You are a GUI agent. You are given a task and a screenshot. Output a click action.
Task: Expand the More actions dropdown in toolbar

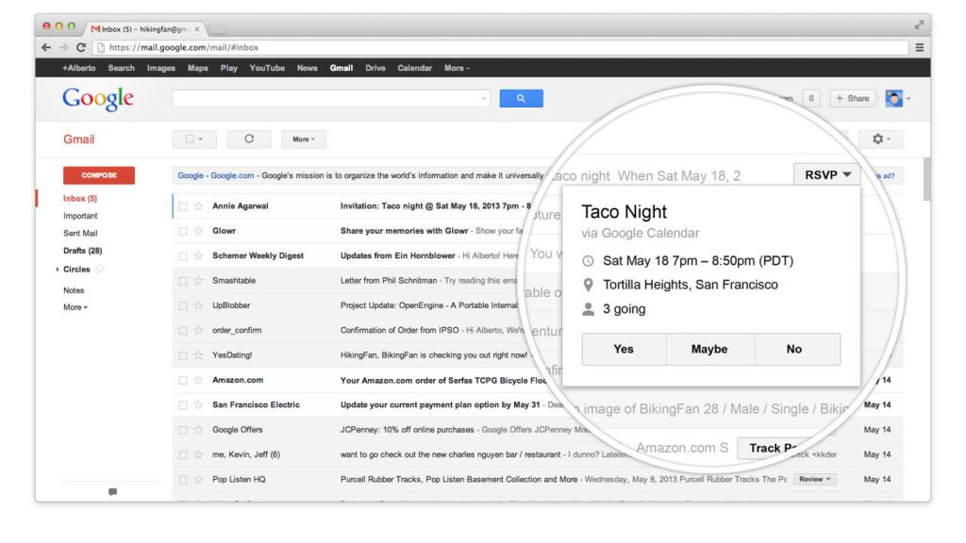tap(303, 139)
